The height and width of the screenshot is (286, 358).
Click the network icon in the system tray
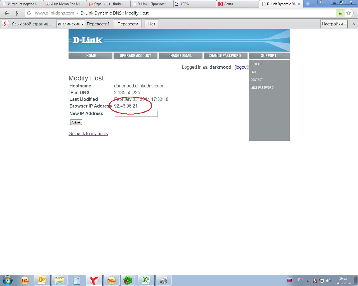(322, 281)
